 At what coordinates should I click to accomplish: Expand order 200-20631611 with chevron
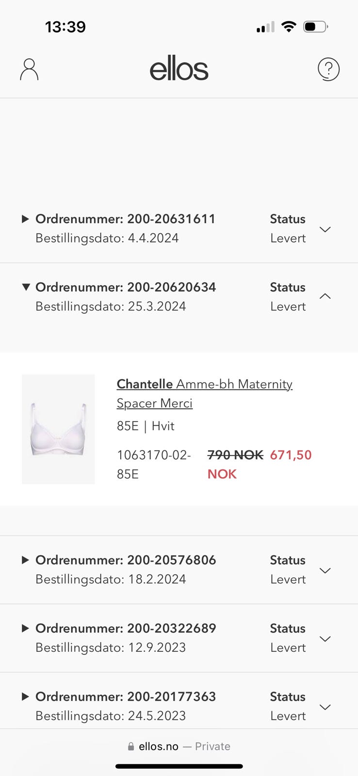[325, 229]
